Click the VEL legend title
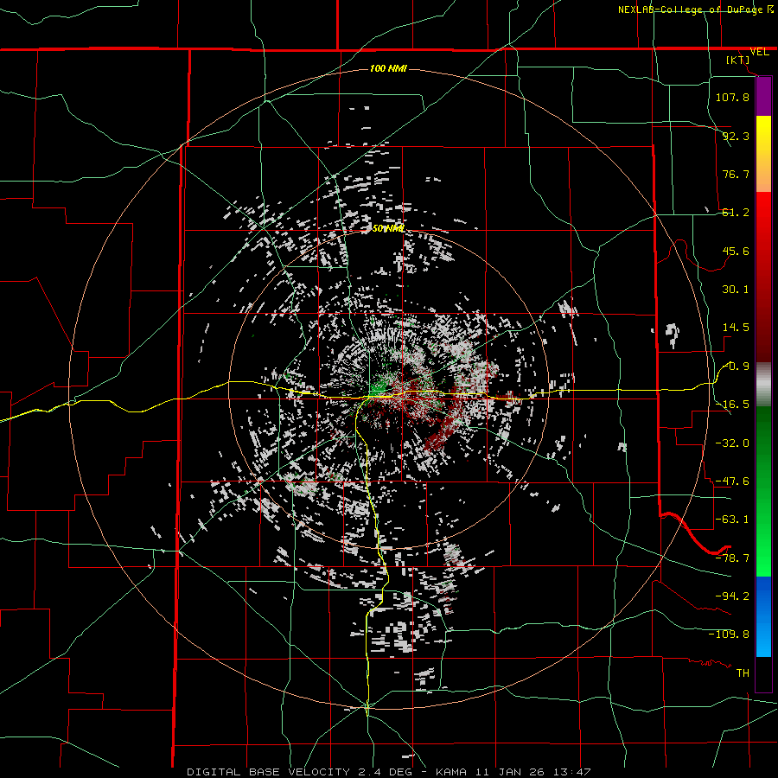Screen dimensions: 778x778 [x=759, y=52]
